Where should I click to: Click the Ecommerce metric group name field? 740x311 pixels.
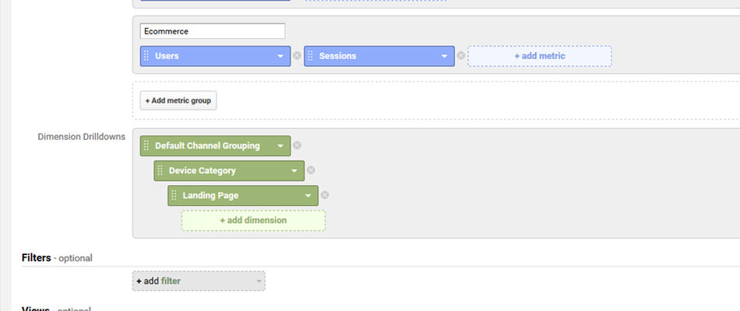tap(213, 31)
